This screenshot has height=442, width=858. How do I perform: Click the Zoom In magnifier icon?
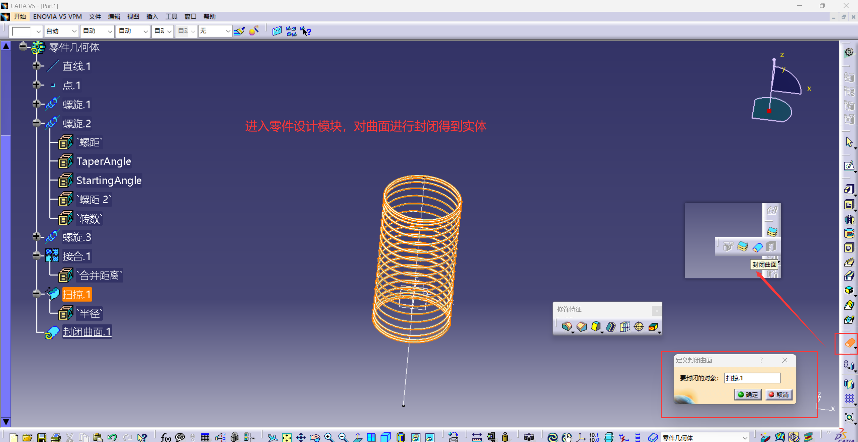[329, 437]
